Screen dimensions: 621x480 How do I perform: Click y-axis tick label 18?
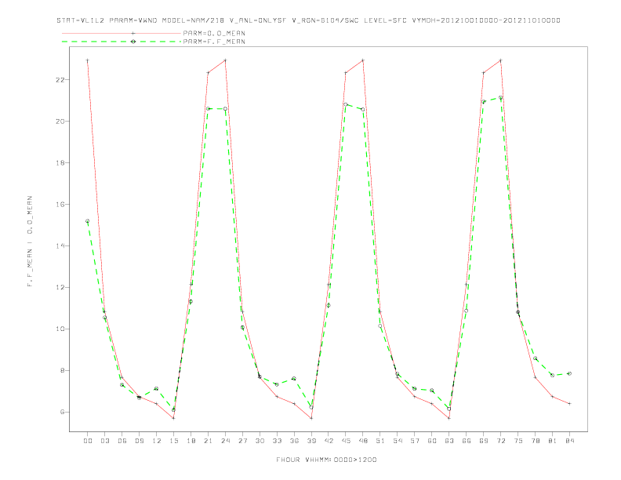[60, 163]
